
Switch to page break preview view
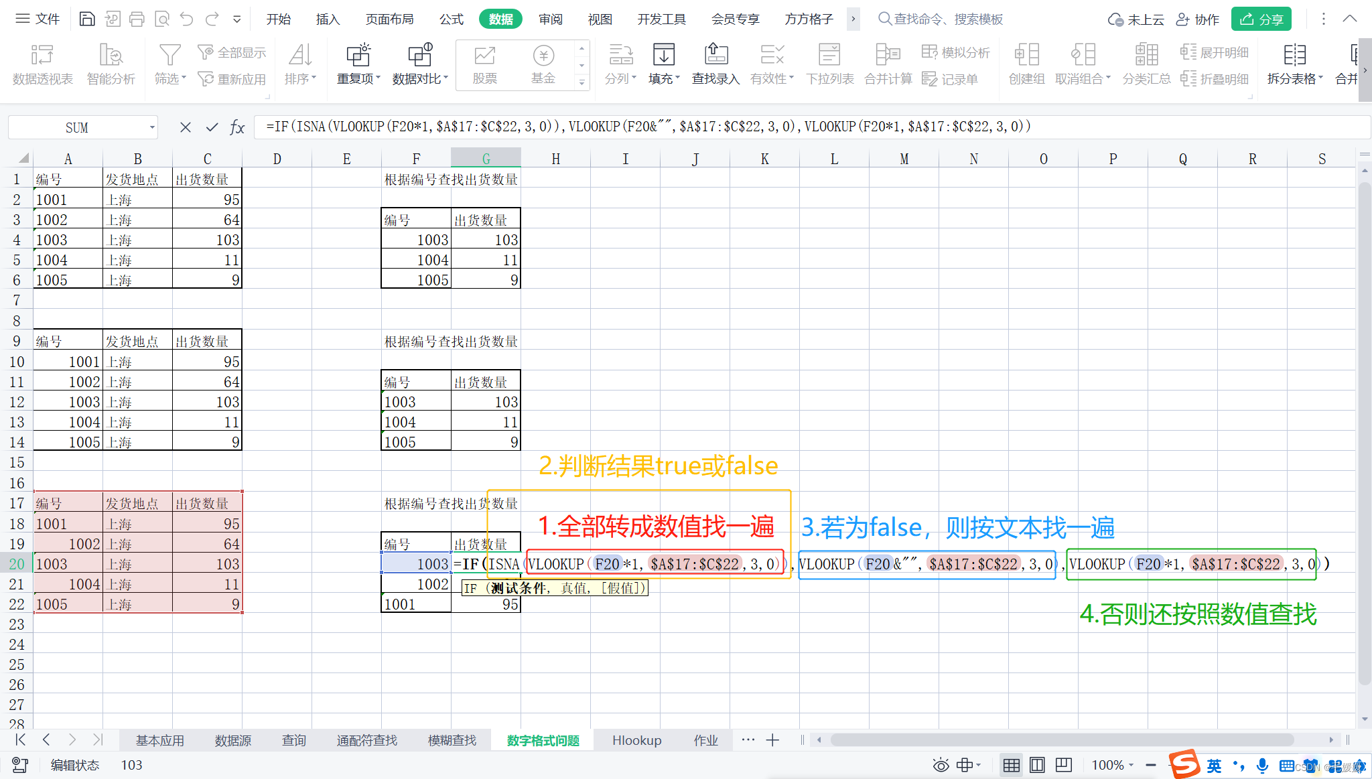pos(1063,765)
